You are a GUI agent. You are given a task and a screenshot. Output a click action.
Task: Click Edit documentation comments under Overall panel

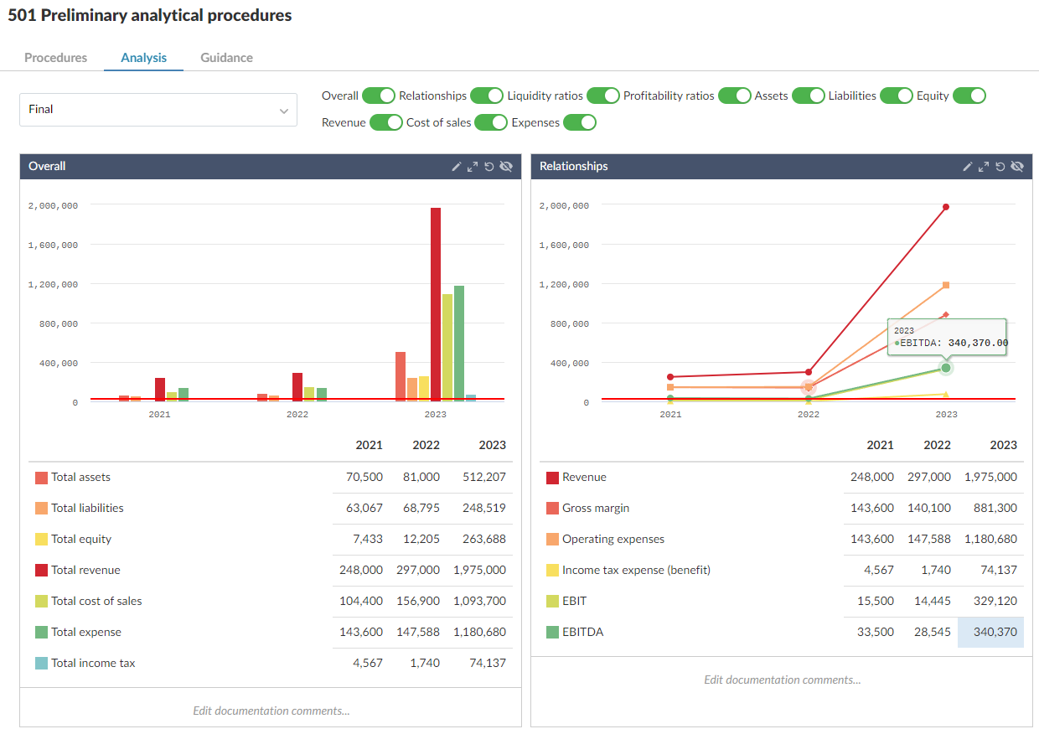point(271,711)
